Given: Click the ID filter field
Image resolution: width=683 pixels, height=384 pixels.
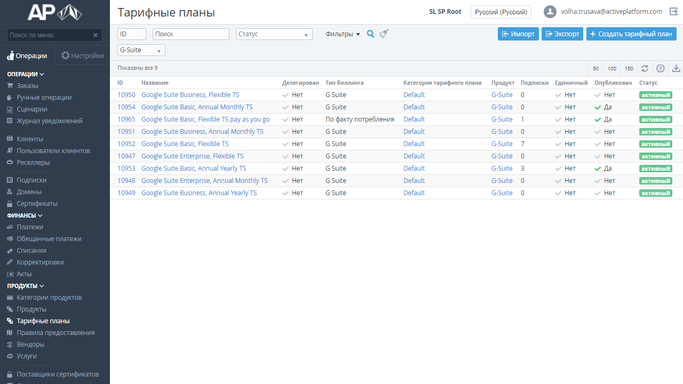Looking at the screenshot, I should click(x=132, y=34).
